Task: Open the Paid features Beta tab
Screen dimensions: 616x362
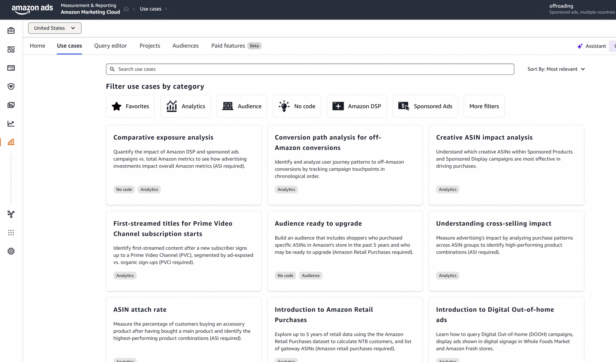Action: [236, 46]
